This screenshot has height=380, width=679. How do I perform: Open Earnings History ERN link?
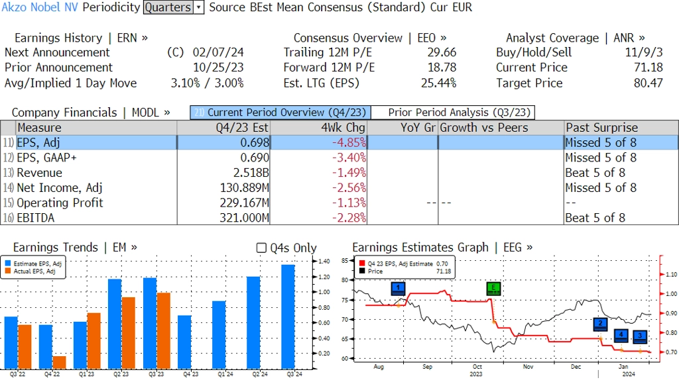(81, 38)
